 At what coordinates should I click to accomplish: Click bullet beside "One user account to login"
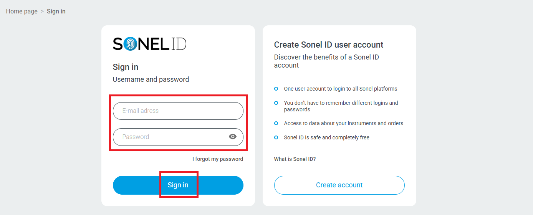276,89
